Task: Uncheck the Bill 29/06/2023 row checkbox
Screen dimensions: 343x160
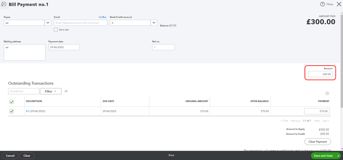Action: pyautogui.click(x=12, y=111)
